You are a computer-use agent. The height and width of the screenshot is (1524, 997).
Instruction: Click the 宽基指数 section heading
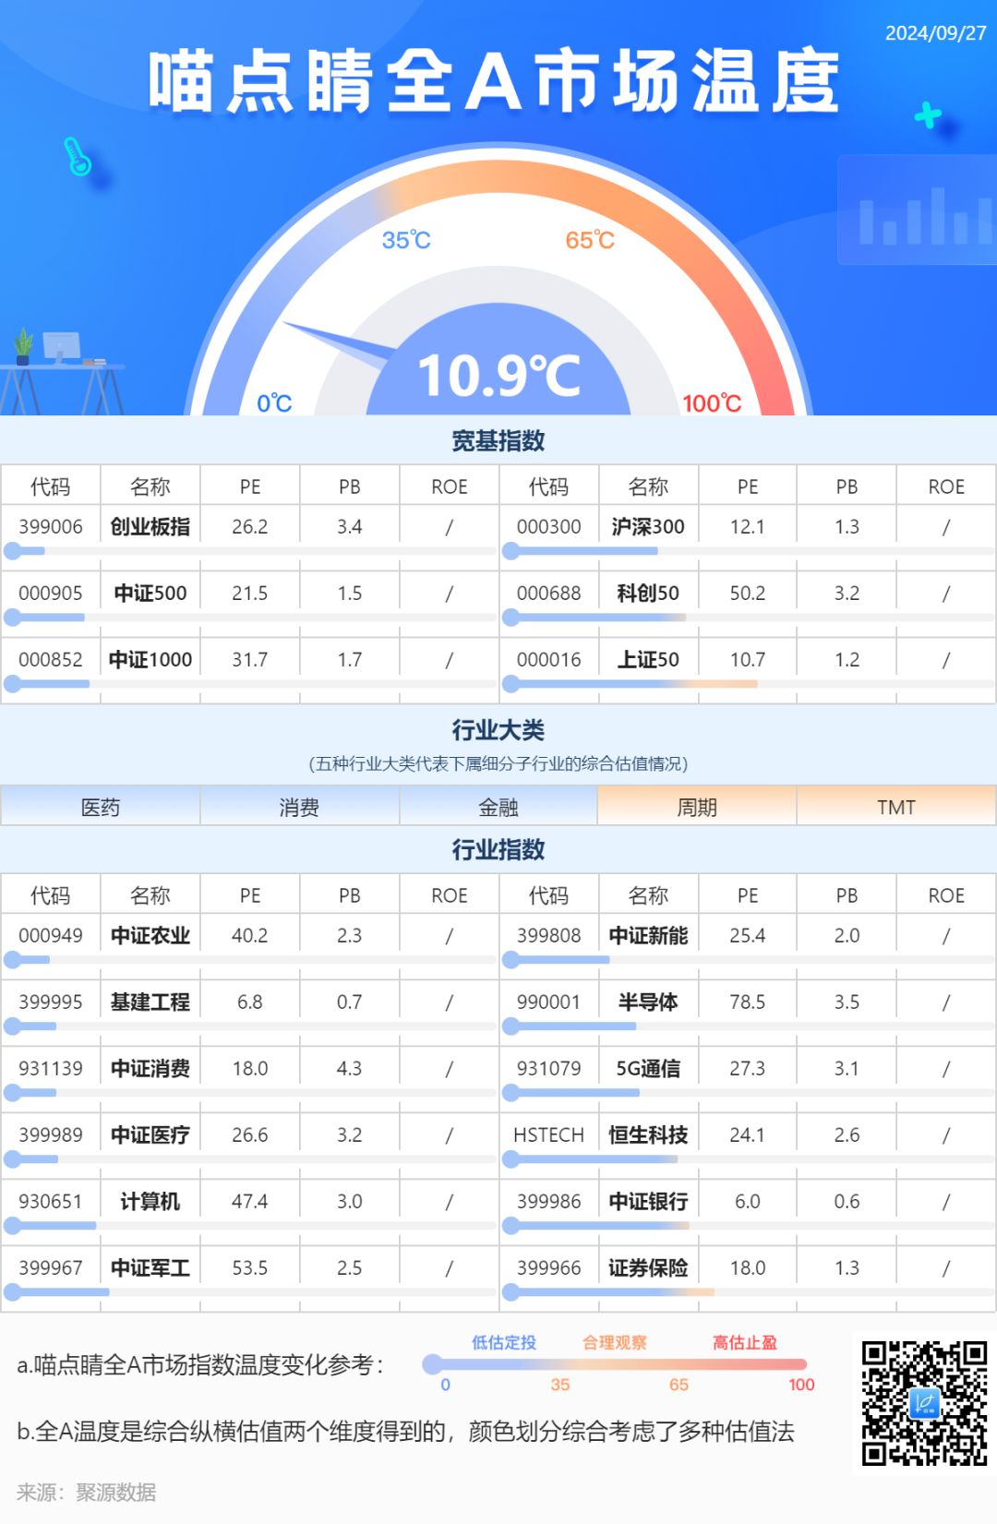point(498,441)
